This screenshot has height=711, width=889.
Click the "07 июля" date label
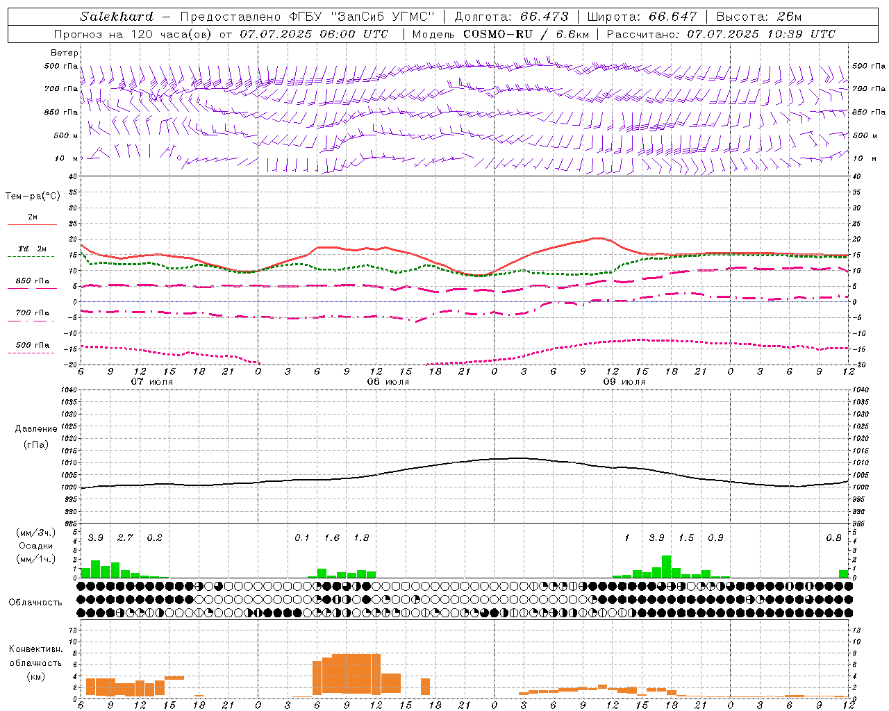click(x=152, y=382)
